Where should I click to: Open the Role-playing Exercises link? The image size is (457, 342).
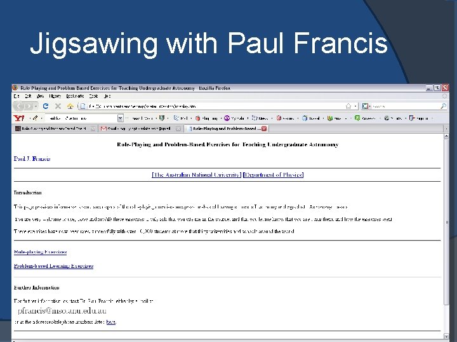41,252
